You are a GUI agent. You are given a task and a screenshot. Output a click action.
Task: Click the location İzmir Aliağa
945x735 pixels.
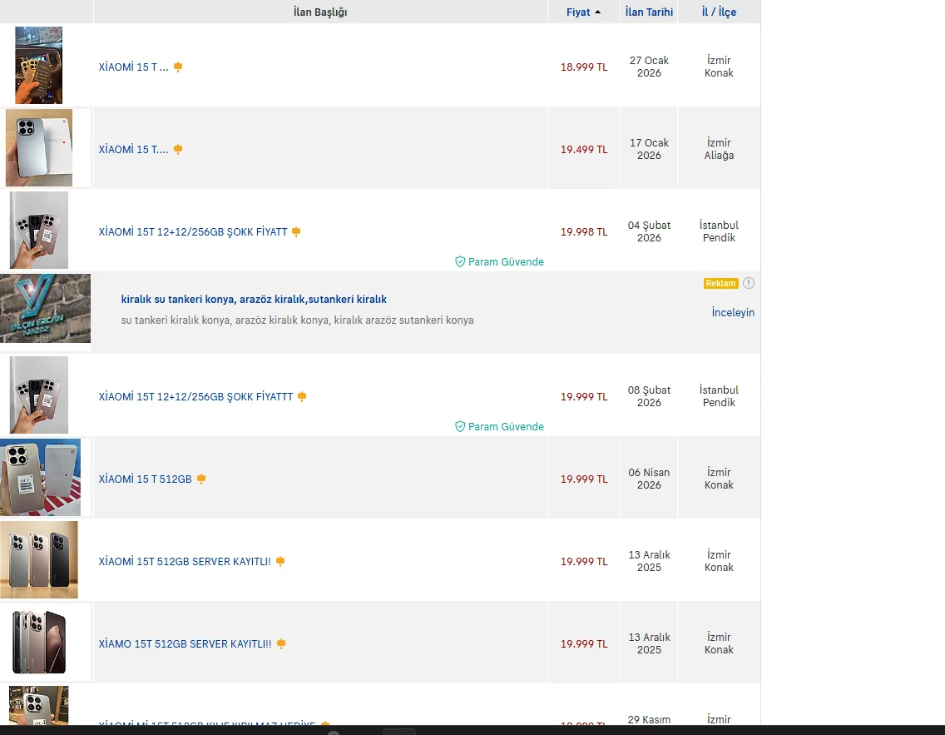719,149
